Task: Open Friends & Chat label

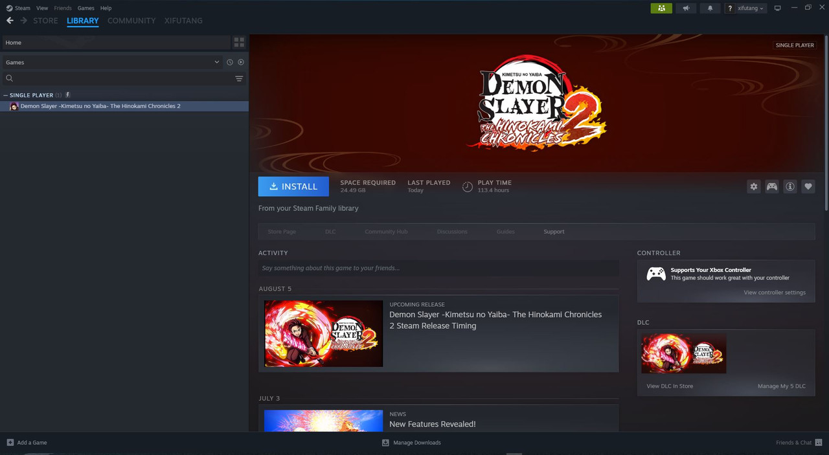Action: point(793,443)
